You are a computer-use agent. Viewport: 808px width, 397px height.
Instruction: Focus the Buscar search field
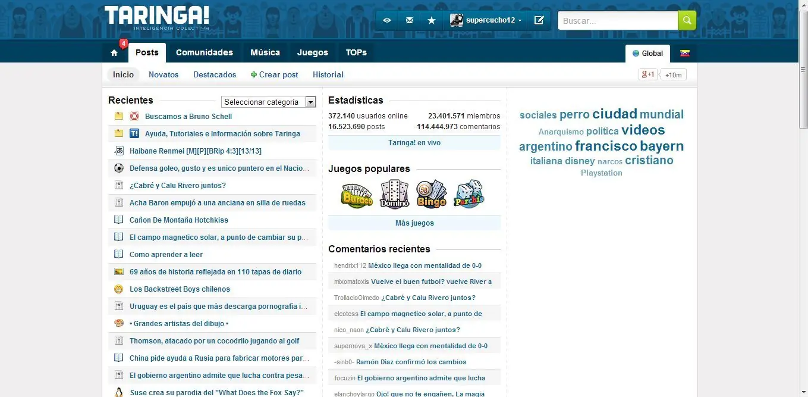coord(618,20)
